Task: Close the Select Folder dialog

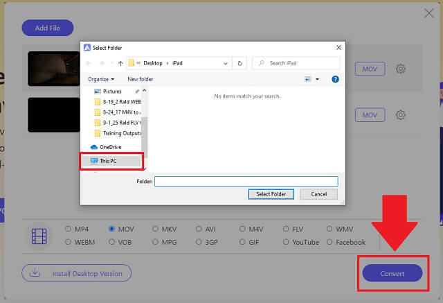Action: click(338, 48)
